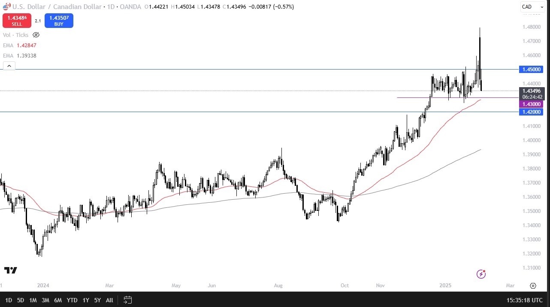Click the quick trading lightning icon
Screen dimensions: 550x307
point(481,274)
